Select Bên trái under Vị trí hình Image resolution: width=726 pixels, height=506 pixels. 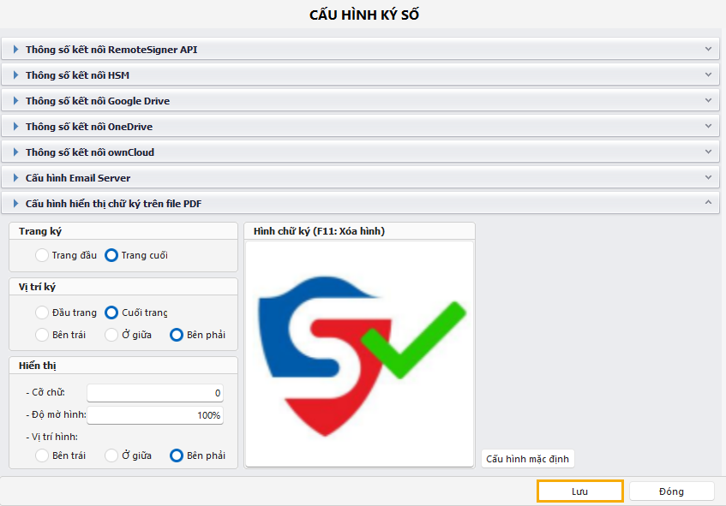pos(42,455)
